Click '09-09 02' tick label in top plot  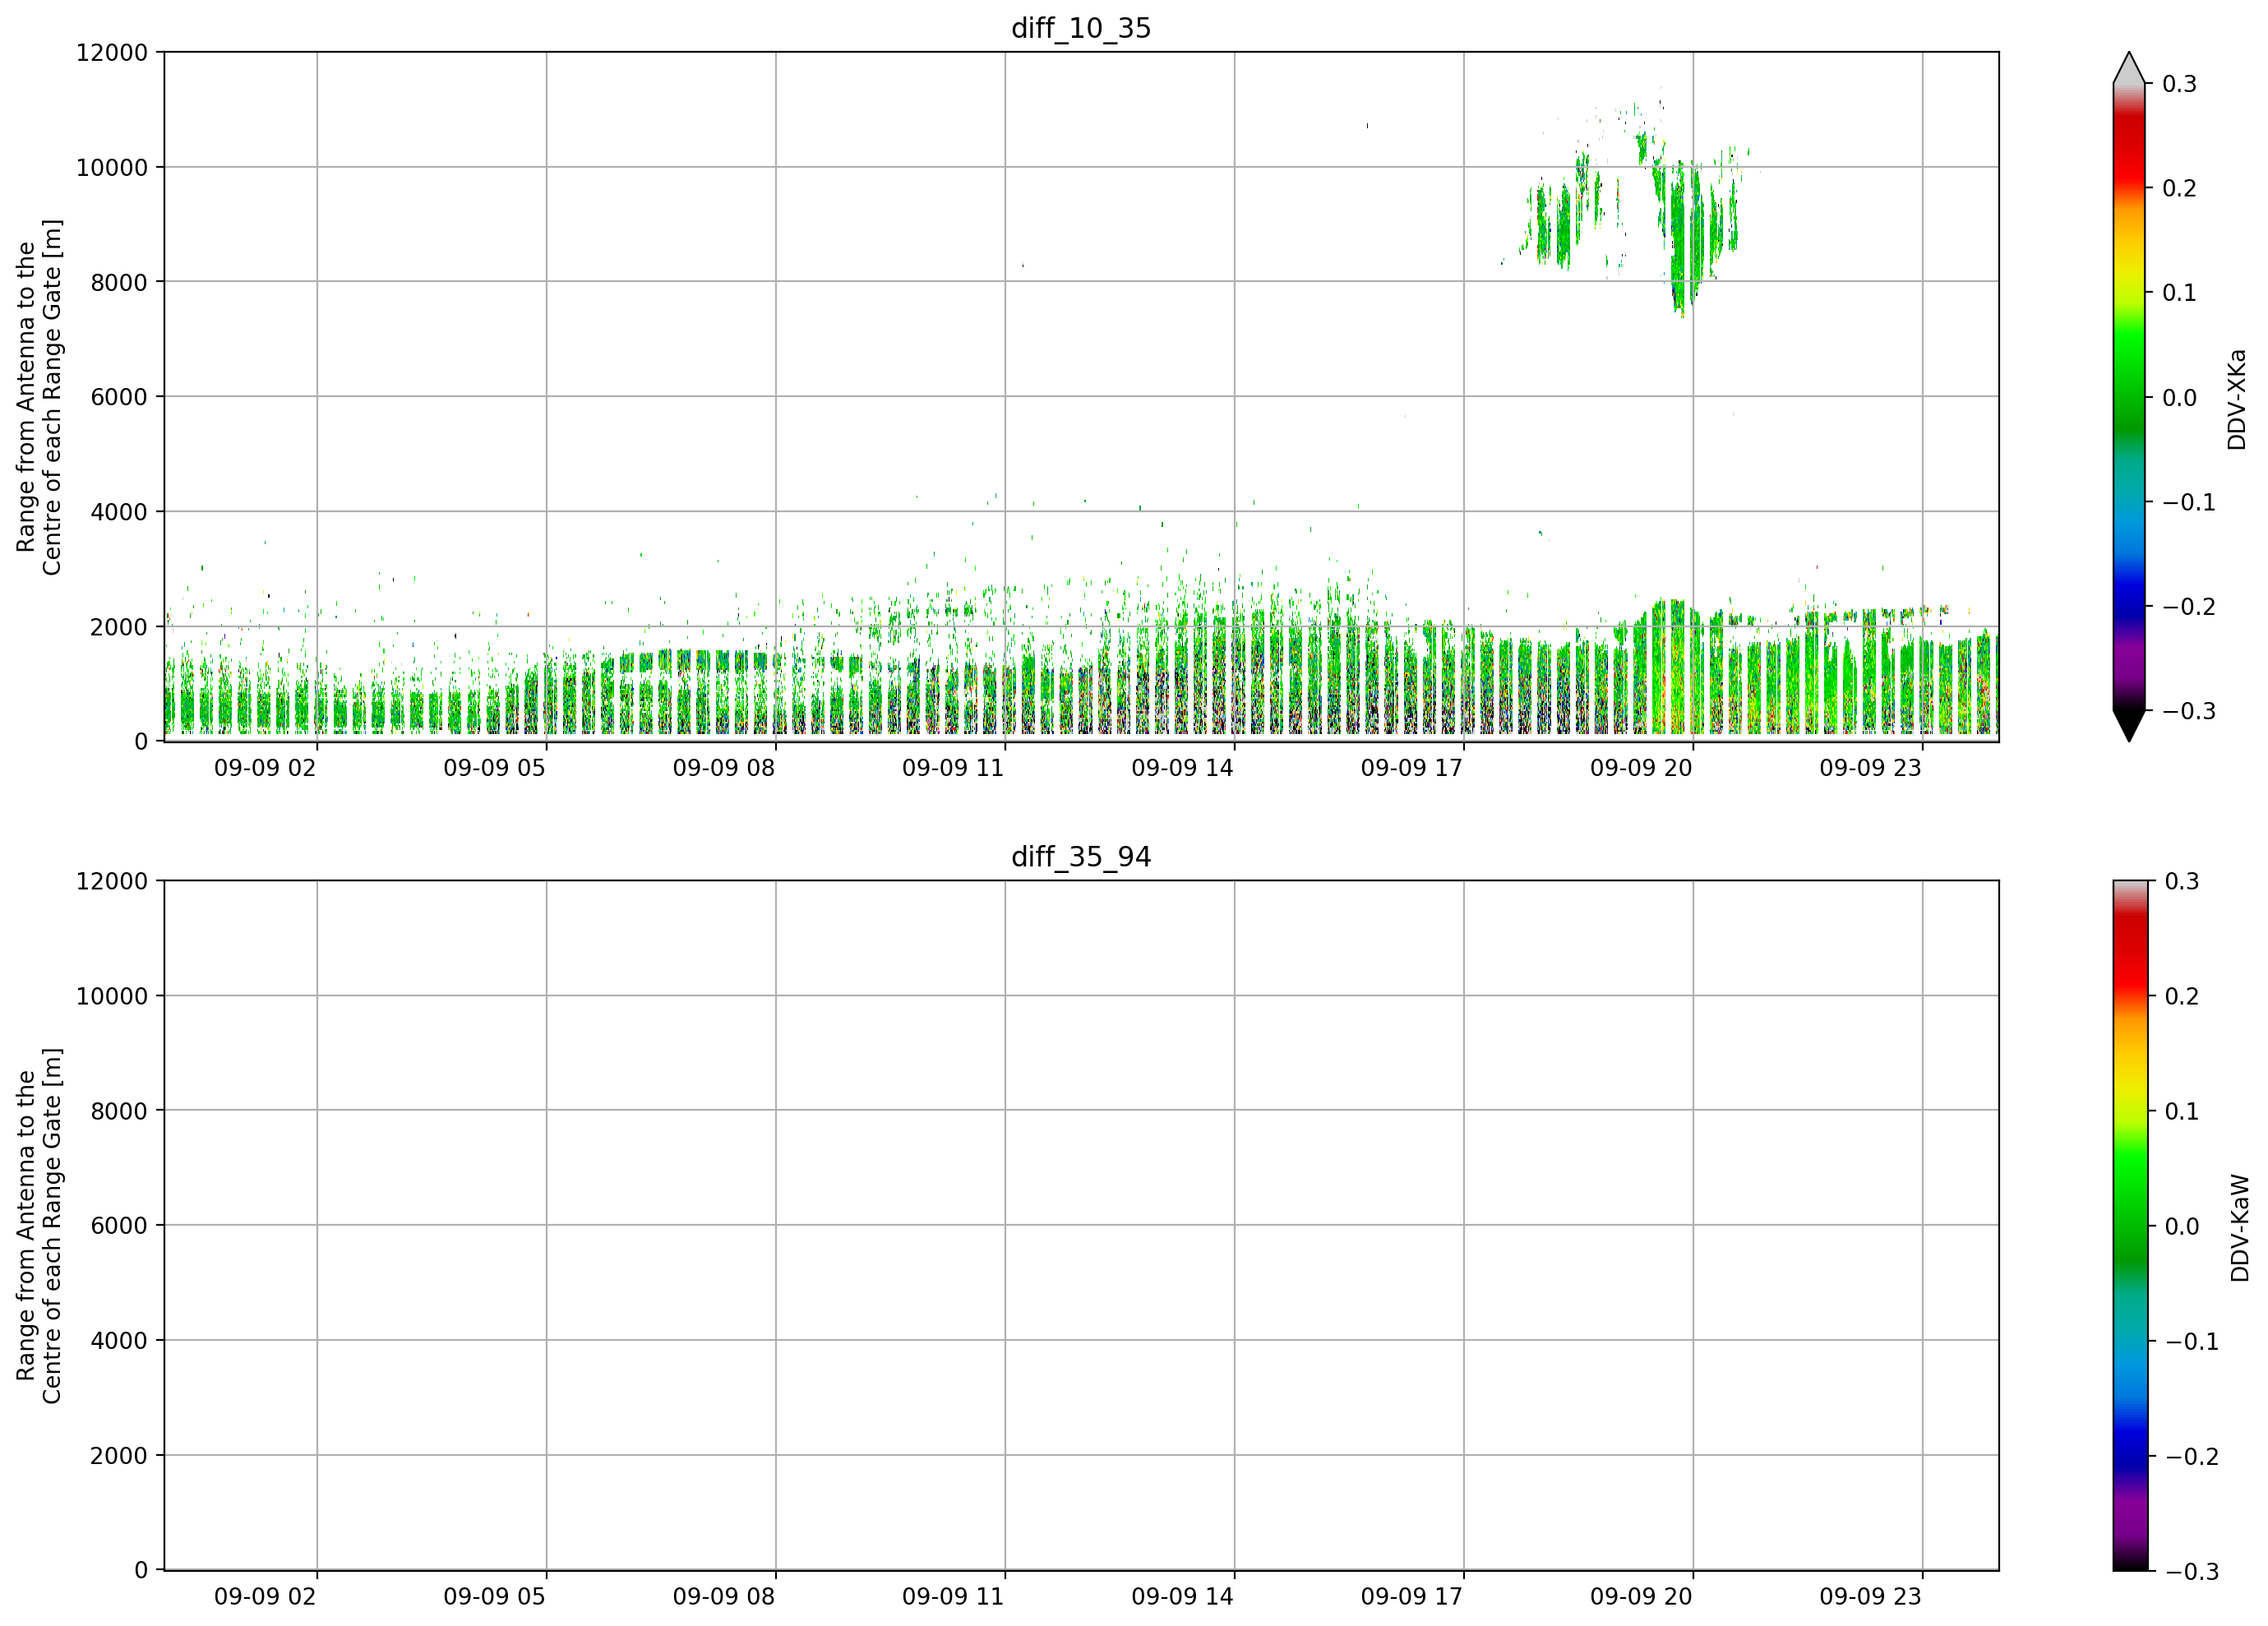tap(265, 768)
